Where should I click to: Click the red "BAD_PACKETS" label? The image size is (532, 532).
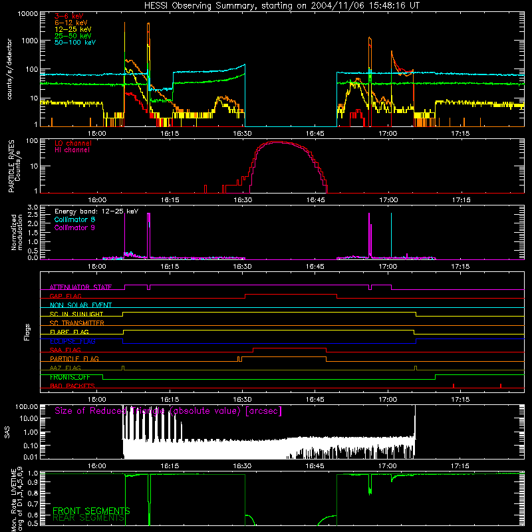(72, 386)
